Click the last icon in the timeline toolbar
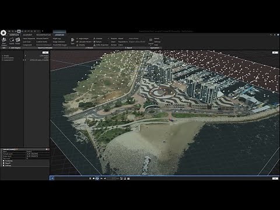Viewport: 280px width, 210px height. click(x=128, y=178)
